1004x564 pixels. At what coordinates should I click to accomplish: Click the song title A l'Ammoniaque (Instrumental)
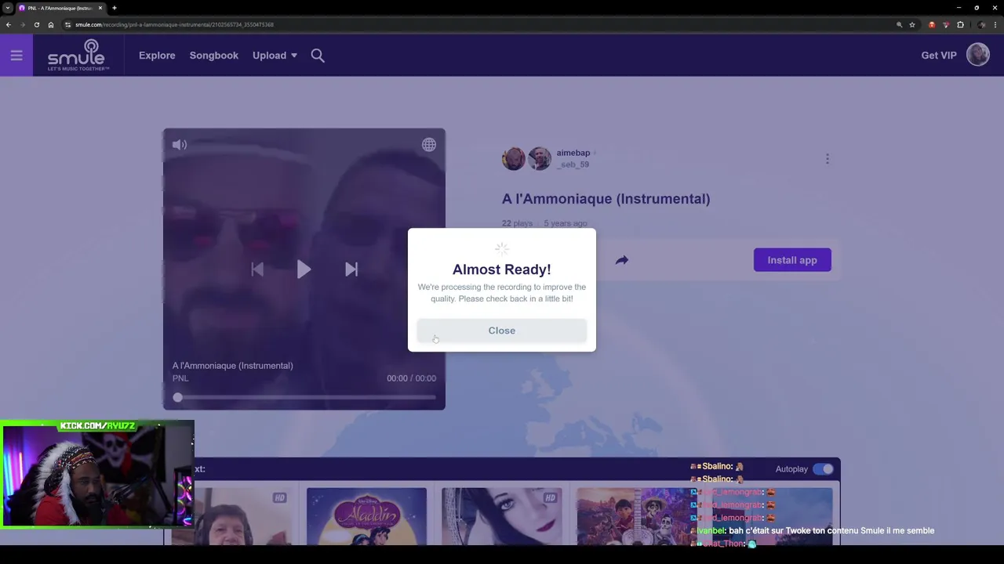tap(606, 199)
